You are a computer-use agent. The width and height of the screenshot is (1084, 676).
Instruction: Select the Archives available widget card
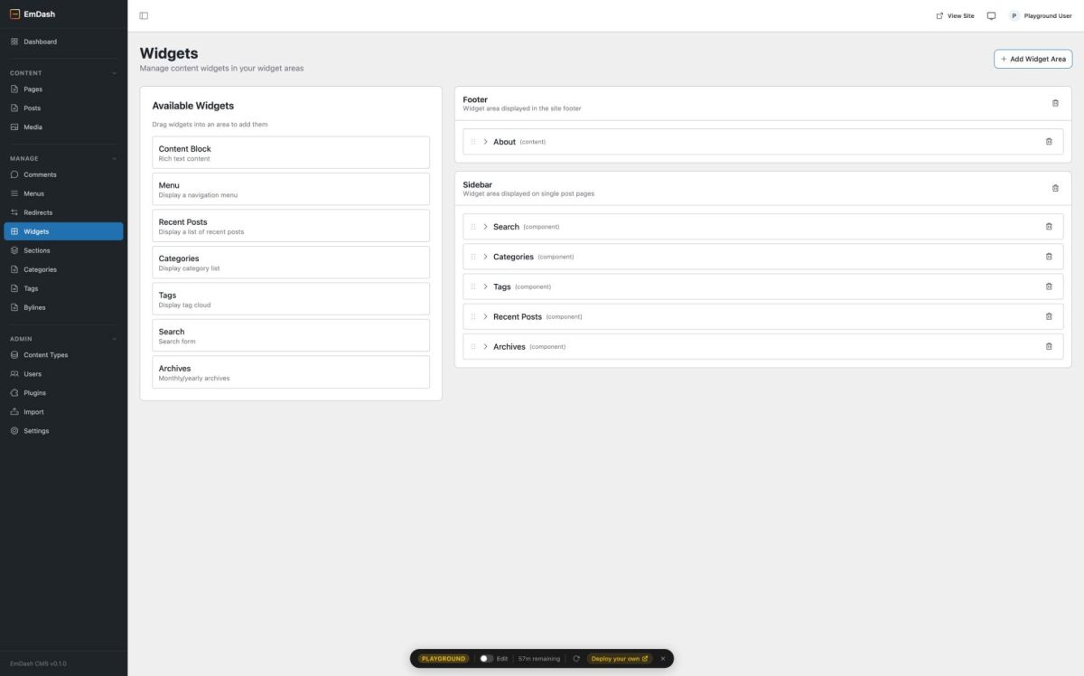coord(291,372)
